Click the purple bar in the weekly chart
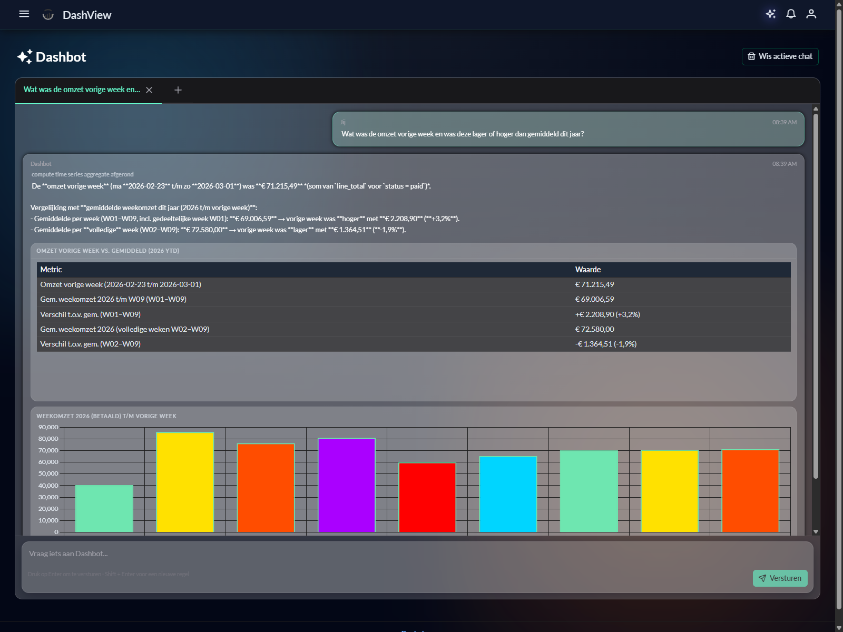Screen dimensions: 843x632 (x=346, y=485)
